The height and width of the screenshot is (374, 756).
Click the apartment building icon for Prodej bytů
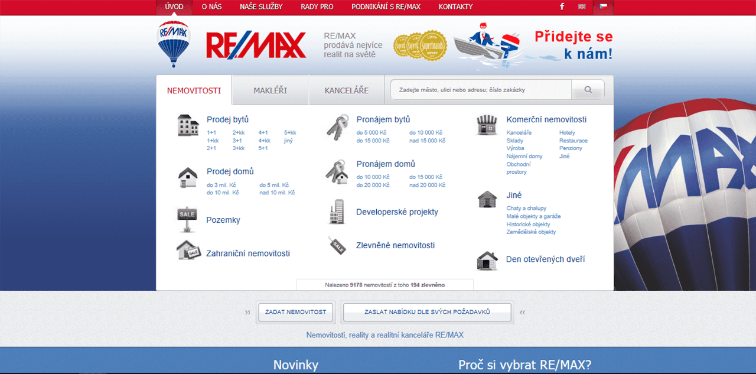pos(188,125)
